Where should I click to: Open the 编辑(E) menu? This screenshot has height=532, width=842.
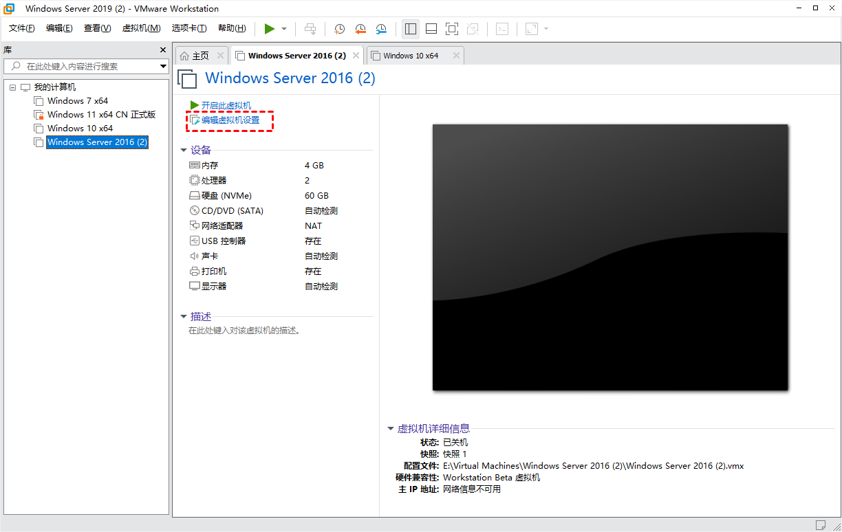[59, 28]
